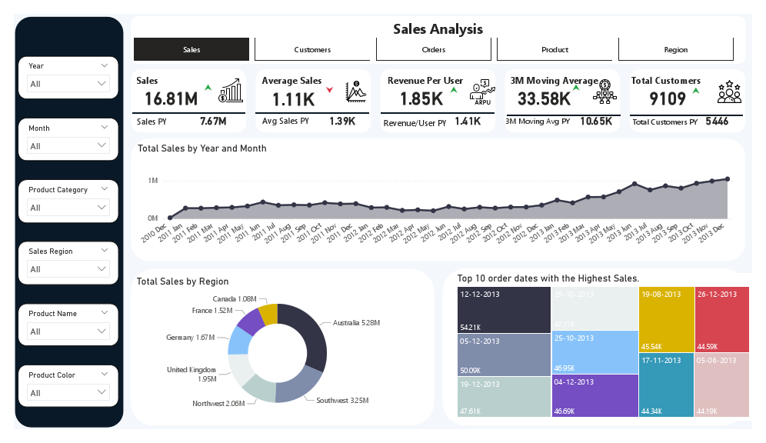Image resolution: width=766 pixels, height=443 pixels.
Task: Click the red down arrow on Average Sales card
Action: pyautogui.click(x=330, y=91)
